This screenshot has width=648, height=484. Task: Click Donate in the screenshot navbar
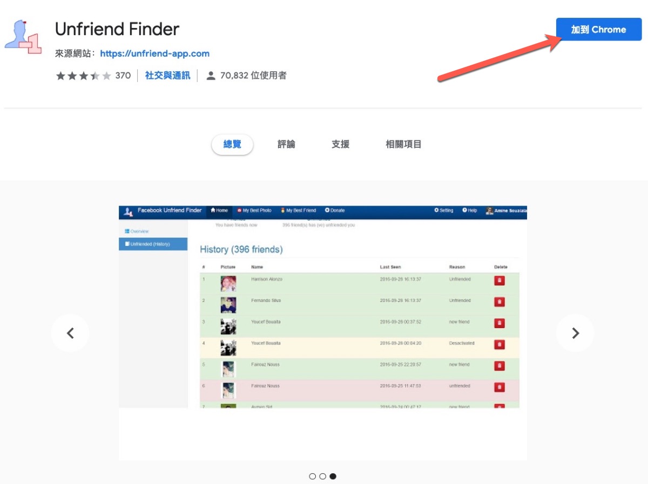click(x=335, y=210)
